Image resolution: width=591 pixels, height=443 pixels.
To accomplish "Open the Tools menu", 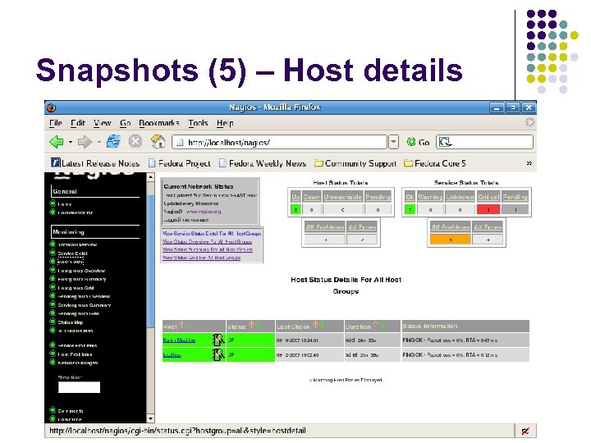I will tap(199, 123).
